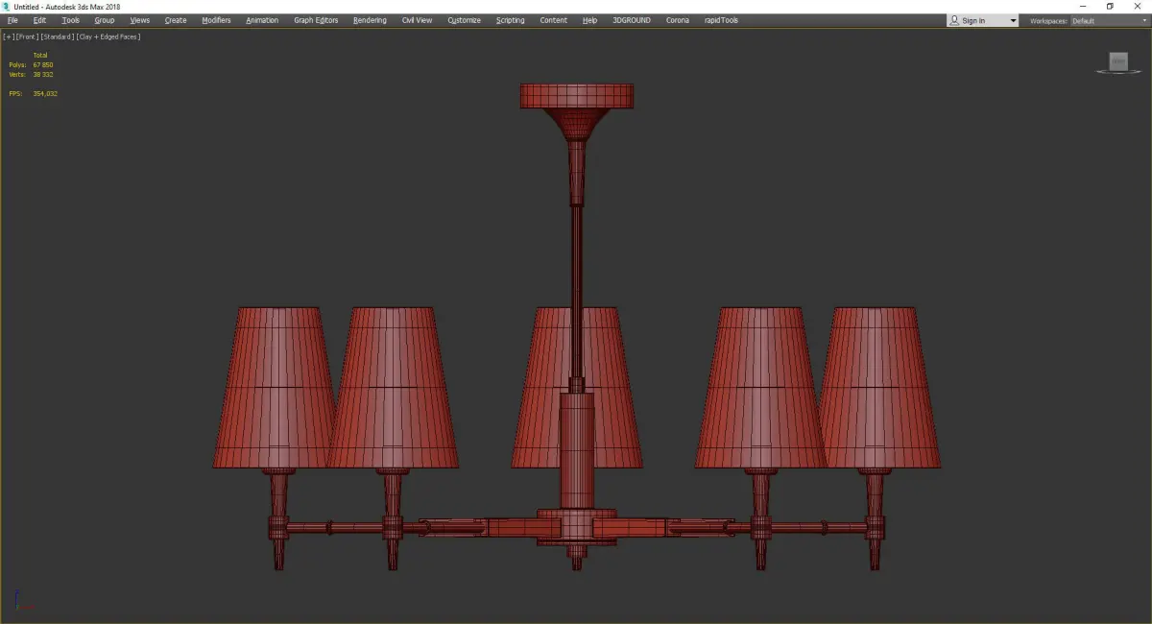Open the [+] viewport general menu
This screenshot has height=624, width=1152.
[x=9, y=36]
